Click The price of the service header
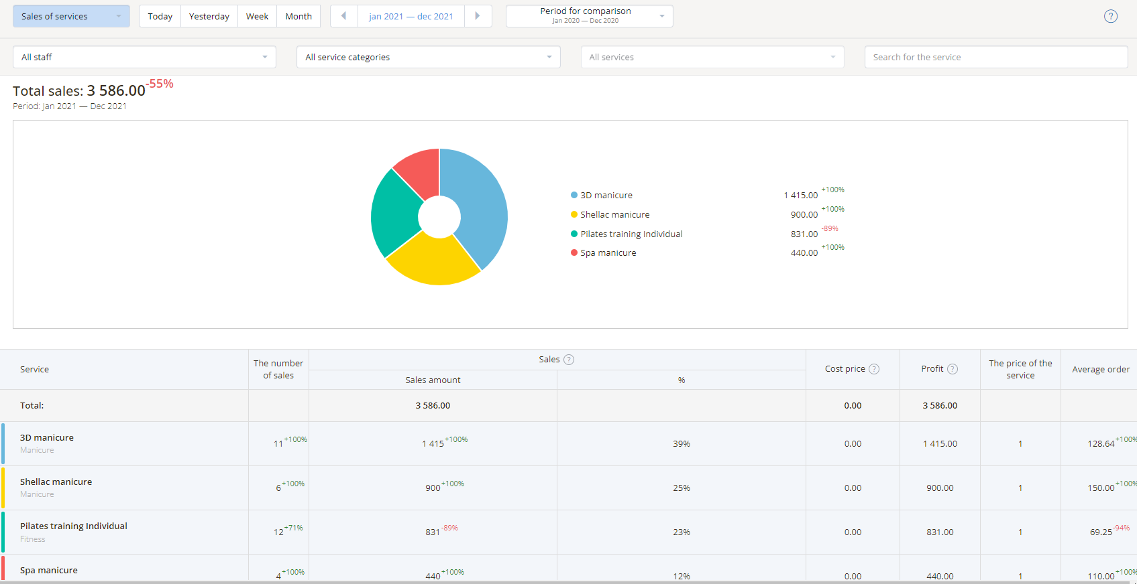This screenshot has height=584, width=1137. [1020, 369]
